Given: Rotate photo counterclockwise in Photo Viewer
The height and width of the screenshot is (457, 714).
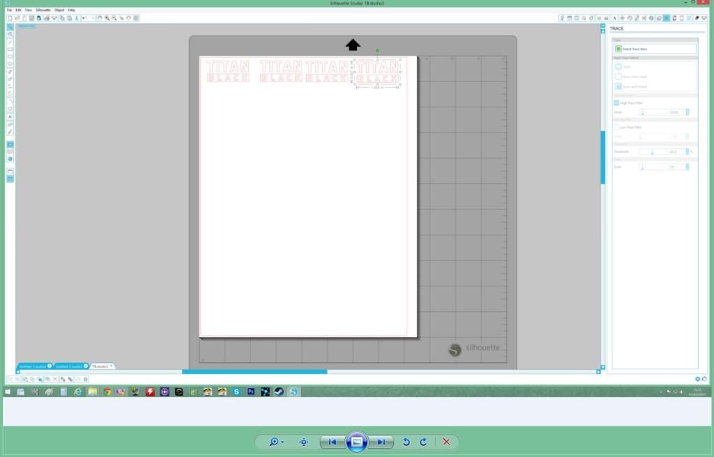Looking at the screenshot, I should (407, 442).
